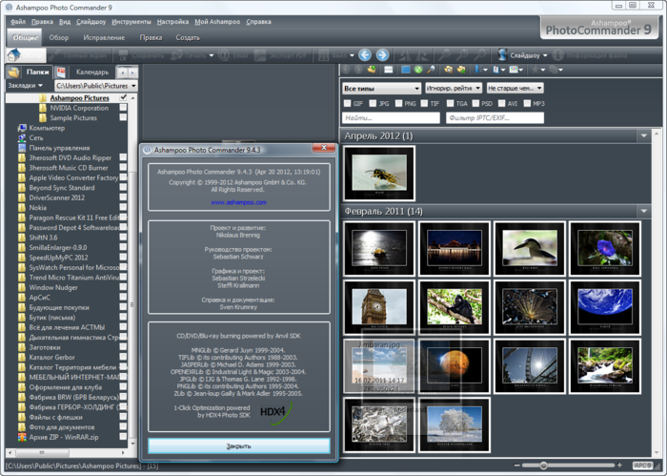Click the Сохранить save toolbar button
The image size is (667, 476).
click(141, 55)
